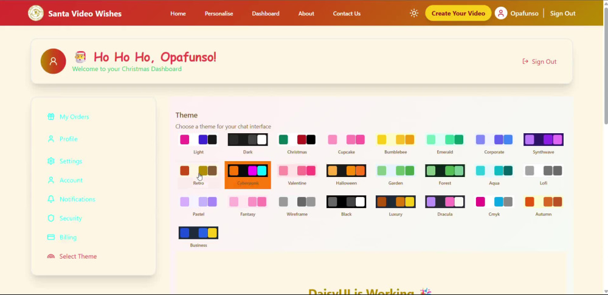Click the card icon next to Billing
The height and width of the screenshot is (295, 608).
(x=51, y=237)
